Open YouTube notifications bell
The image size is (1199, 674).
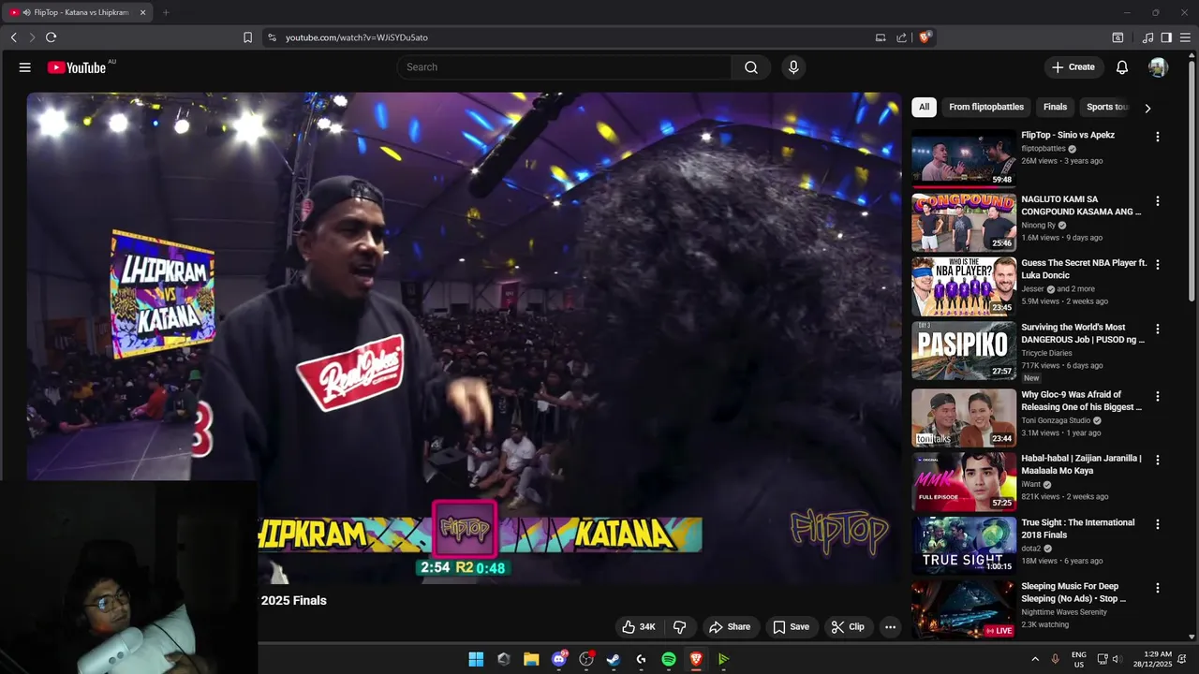point(1122,67)
